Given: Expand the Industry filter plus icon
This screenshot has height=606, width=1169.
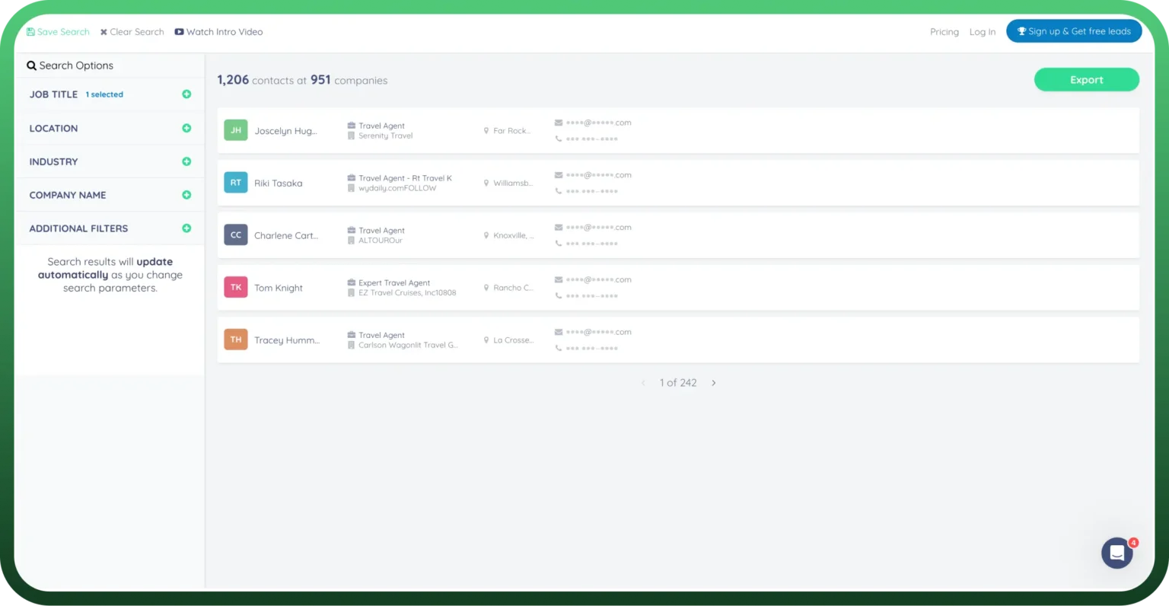Looking at the screenshot, I should tap(186, 161).
